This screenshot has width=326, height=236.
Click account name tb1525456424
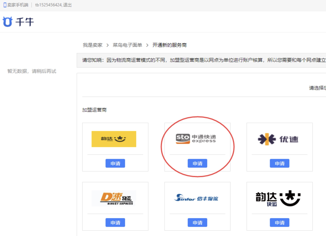(48, 5)
